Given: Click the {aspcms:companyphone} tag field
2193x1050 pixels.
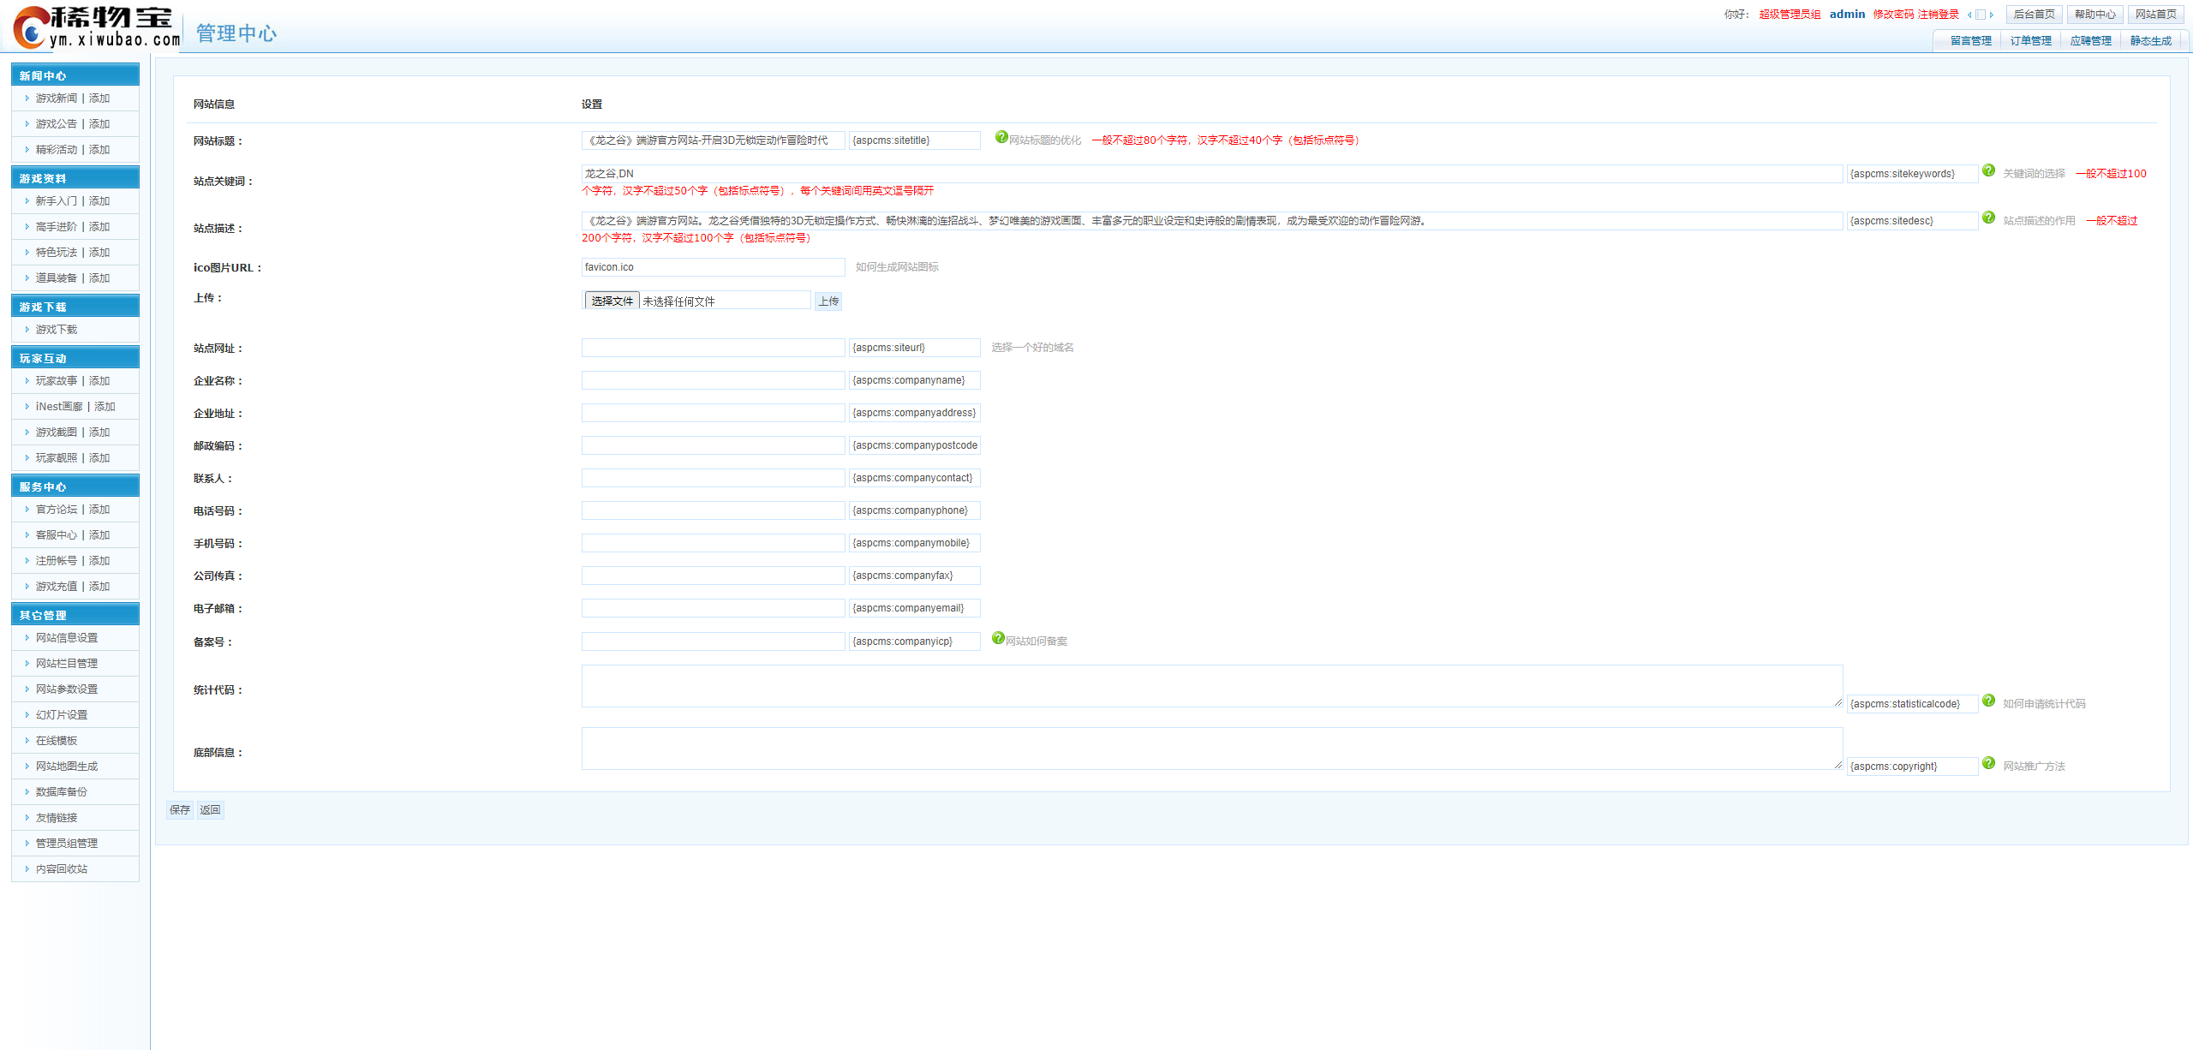Looking at the screenshot, I should click(x=915, y=510).
